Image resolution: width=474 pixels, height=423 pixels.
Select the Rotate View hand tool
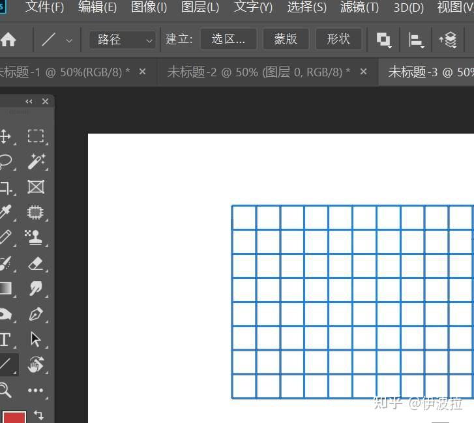tap(36, 364)
